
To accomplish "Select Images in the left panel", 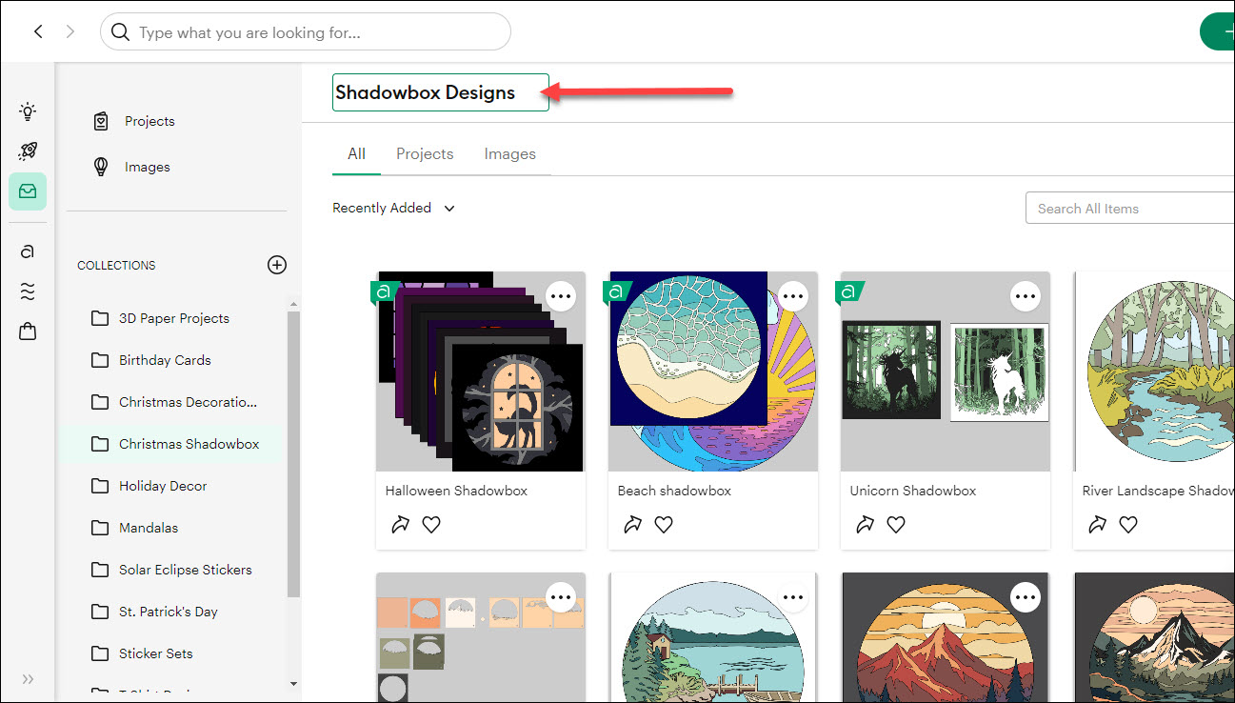I will pyautogui.click(x=147, y=166).
